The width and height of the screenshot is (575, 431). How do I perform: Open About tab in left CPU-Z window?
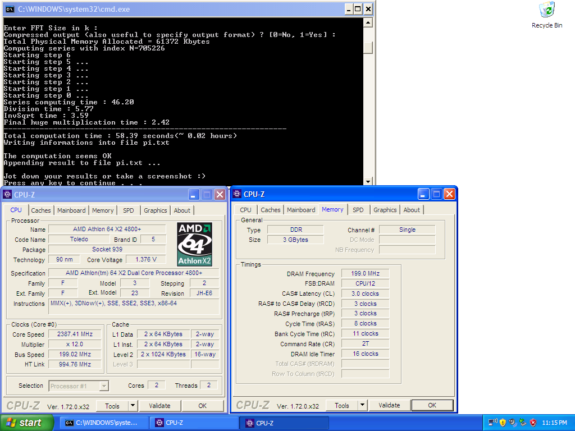(182, 210)
